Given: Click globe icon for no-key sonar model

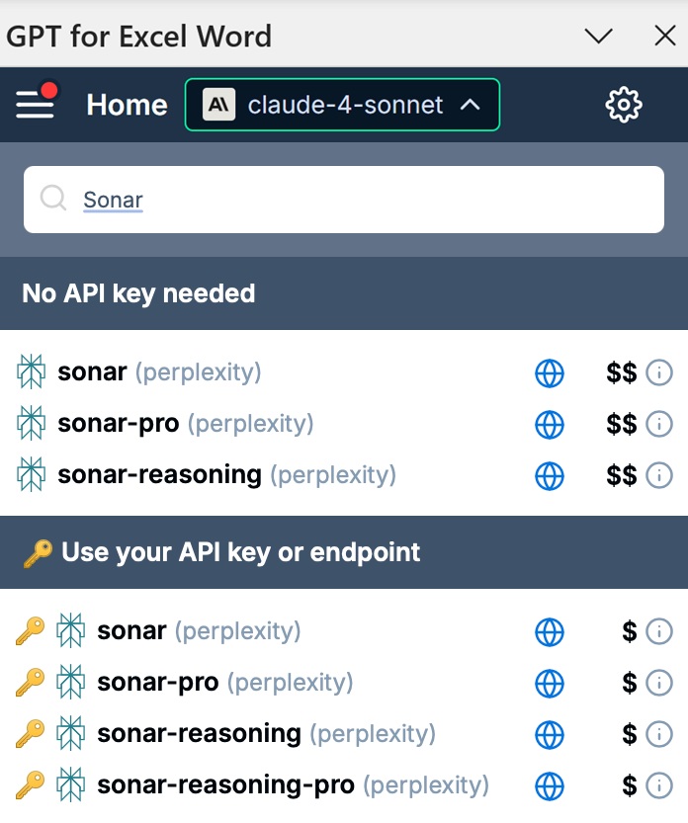Looking at the screenshot, I should click(x=550, y=372).
